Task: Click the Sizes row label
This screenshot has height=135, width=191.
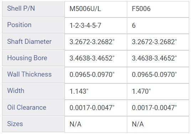Action: [33, 124]
